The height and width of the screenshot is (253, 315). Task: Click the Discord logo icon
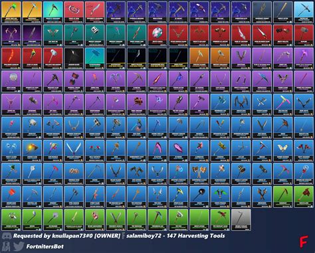7,236
